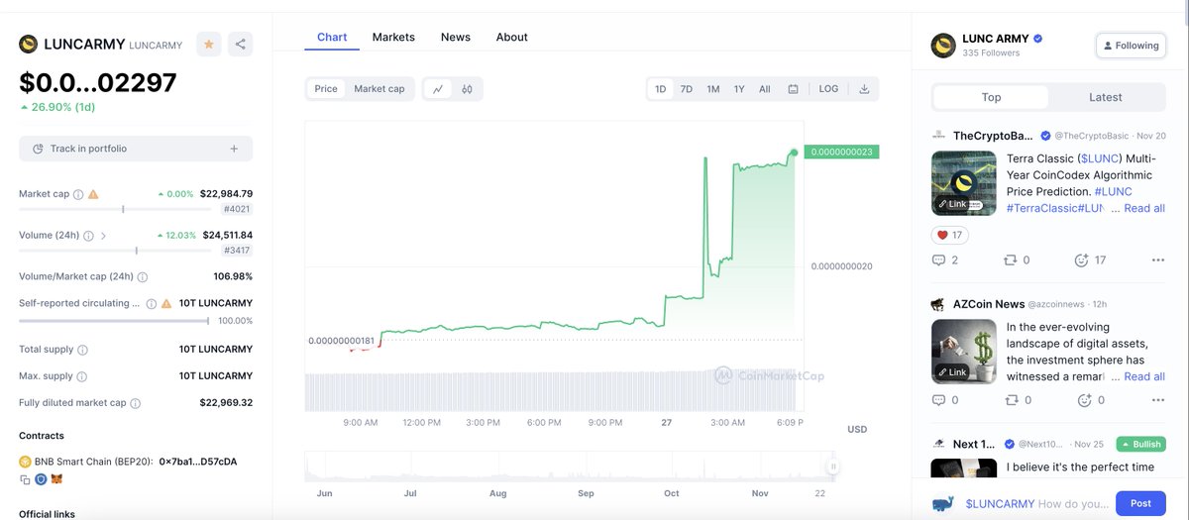1189x520 pixels.
Task: Set chart range to 1D
Action: pos(661,89)
